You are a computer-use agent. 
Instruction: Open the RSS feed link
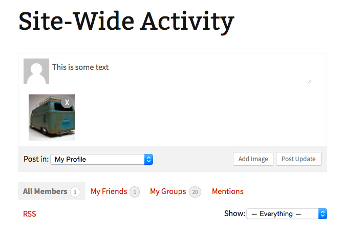coord(30,213)
